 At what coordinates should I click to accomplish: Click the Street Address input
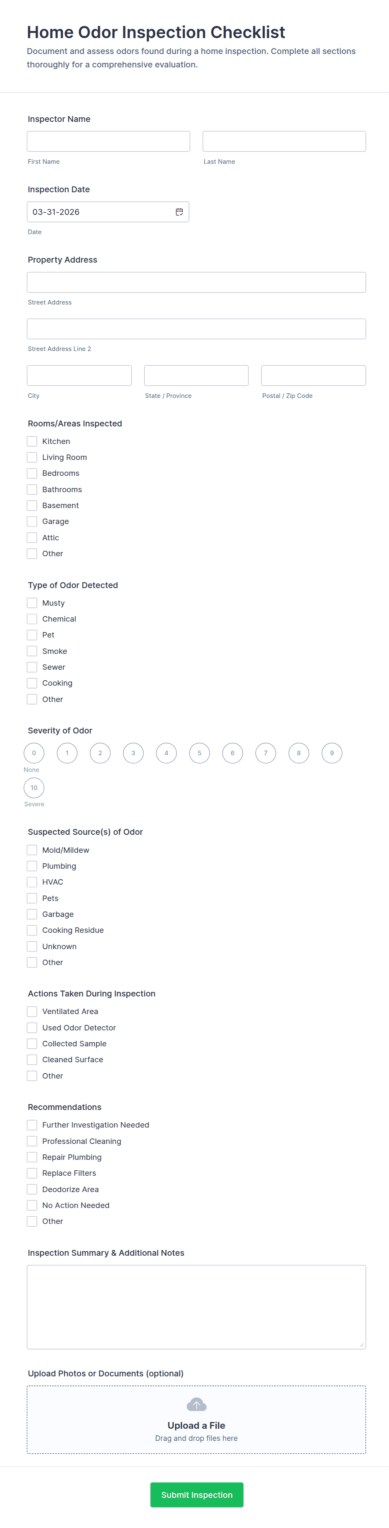point(197,282)
